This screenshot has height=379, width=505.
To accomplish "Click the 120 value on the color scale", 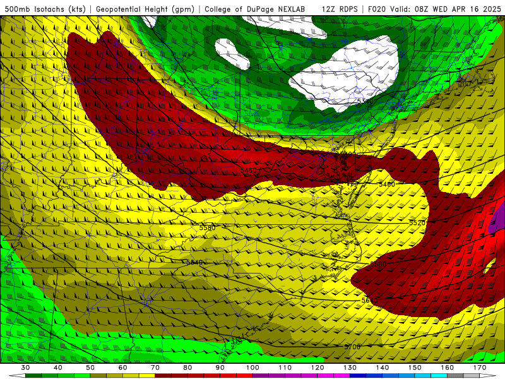I will click(318, 368).
